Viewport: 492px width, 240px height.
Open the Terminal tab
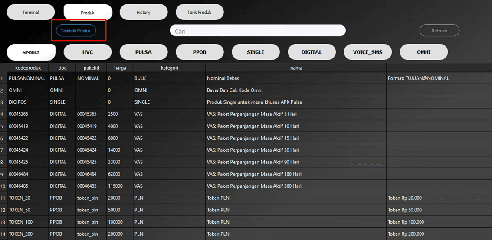pyautogui.click(x=30, y=13)
